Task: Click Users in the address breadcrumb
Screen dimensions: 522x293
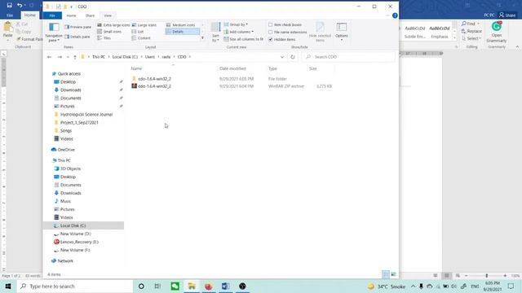Action: click(150, 57)
